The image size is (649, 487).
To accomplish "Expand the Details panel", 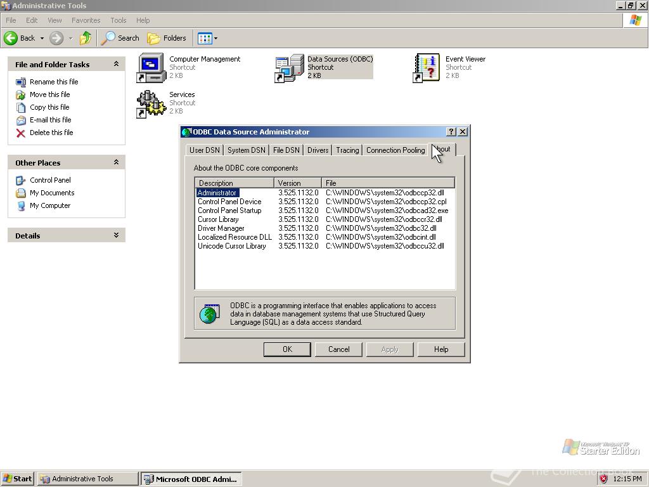I will point(117,235).
